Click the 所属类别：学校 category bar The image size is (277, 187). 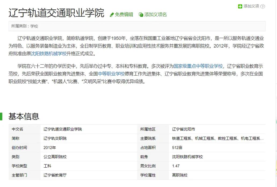(137, 26)
